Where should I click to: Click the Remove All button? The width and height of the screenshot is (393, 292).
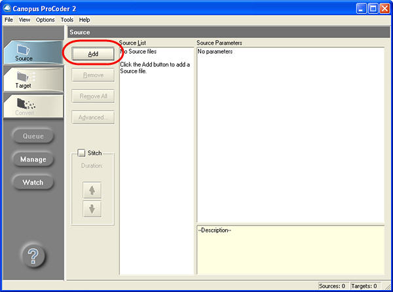[x=93, y=96]
